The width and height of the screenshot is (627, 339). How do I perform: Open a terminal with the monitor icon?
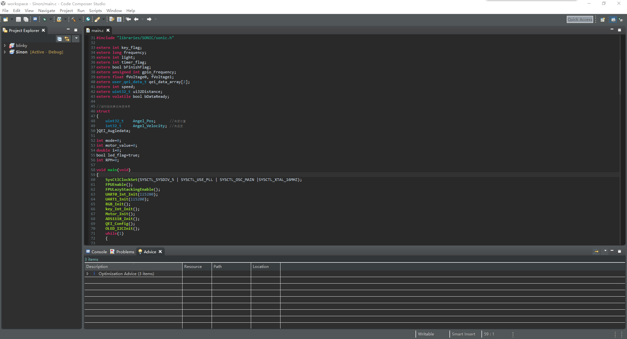35,19
